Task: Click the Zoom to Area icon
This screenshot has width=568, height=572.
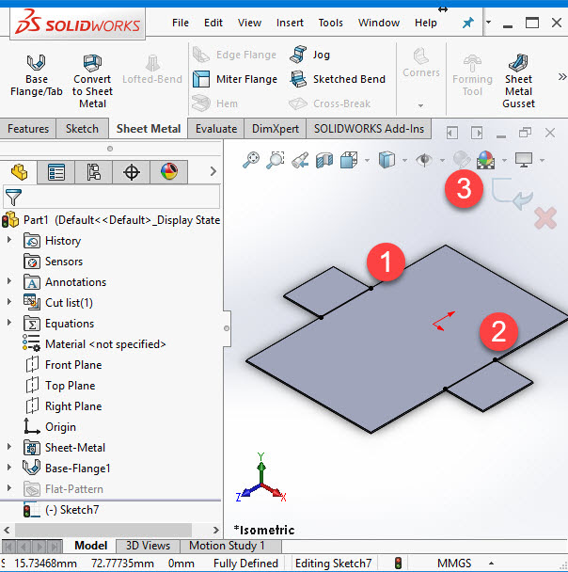Action: [276, 160]
